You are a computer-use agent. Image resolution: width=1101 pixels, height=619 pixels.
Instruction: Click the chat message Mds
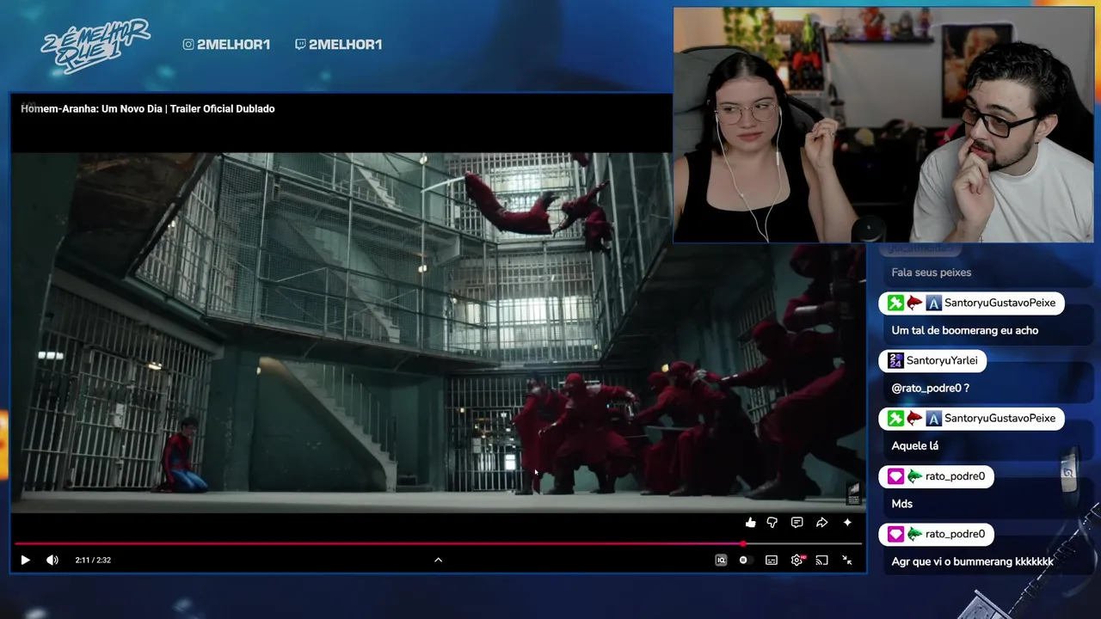[902, 504]
